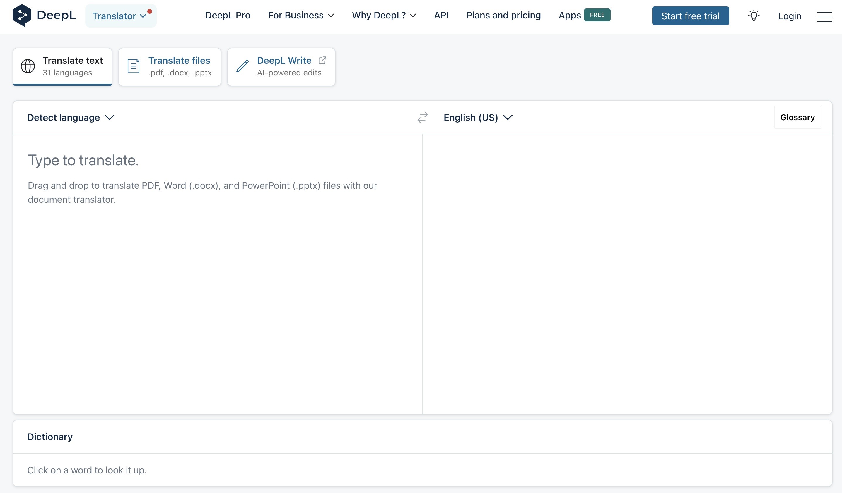
Task: Open the hamburger menu icon
Action: 824,16
